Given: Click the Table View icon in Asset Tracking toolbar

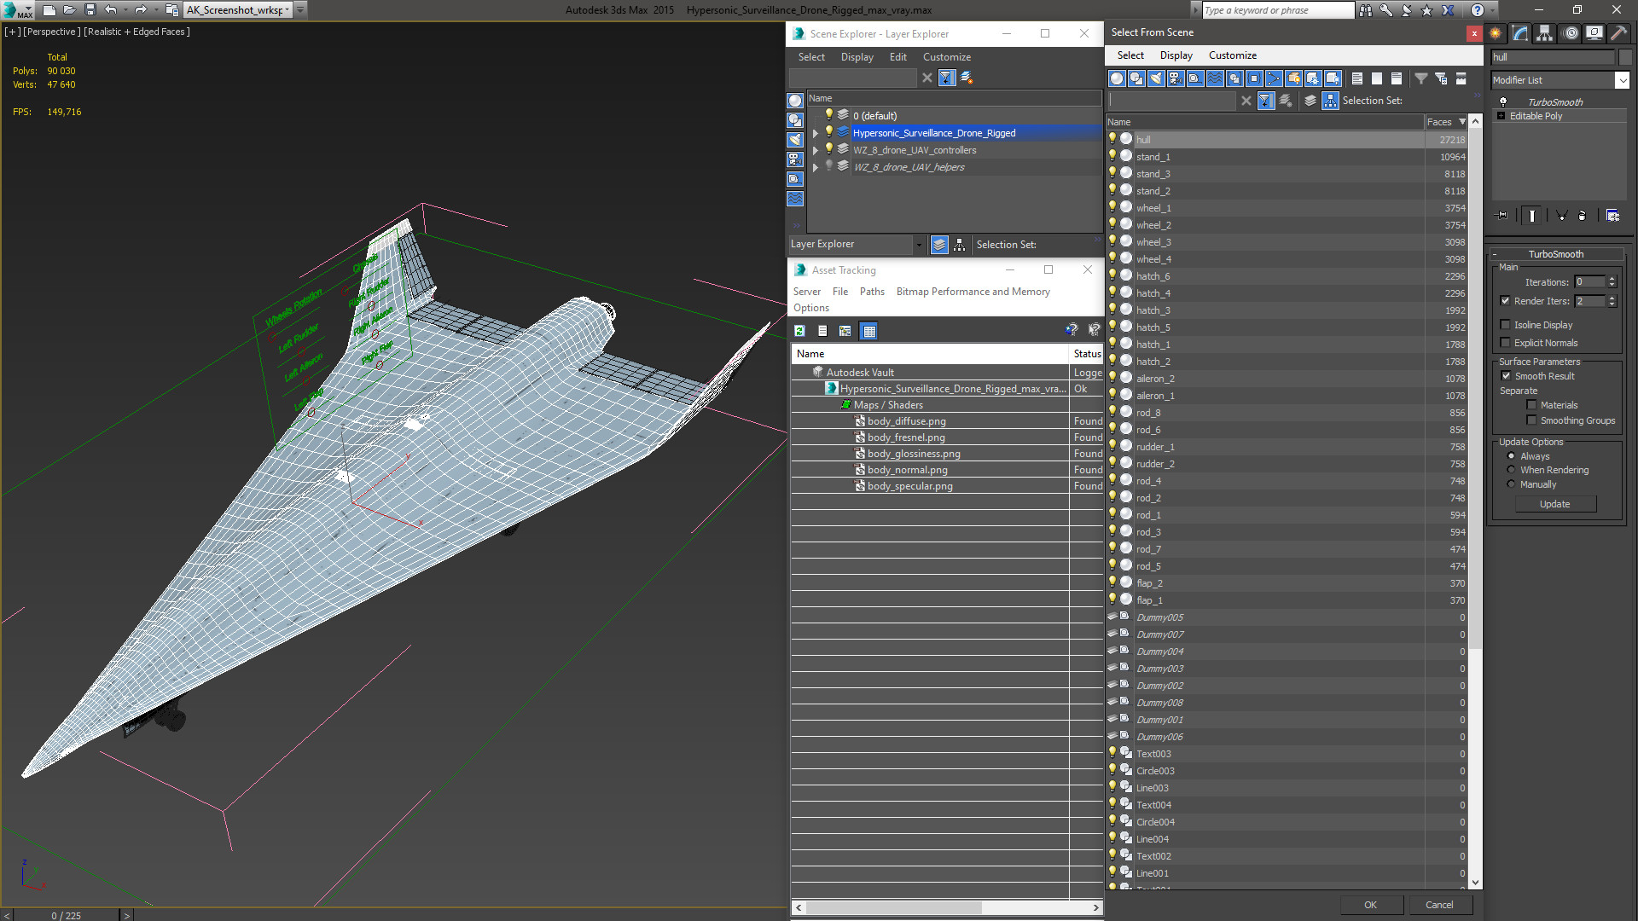Looking at the screenshot, I should point(868,331).
